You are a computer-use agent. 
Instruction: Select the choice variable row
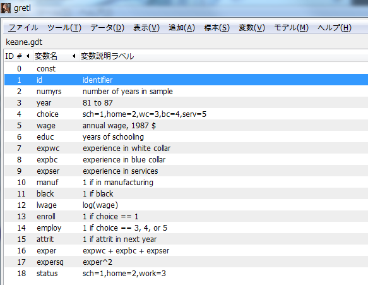point(186,114)
